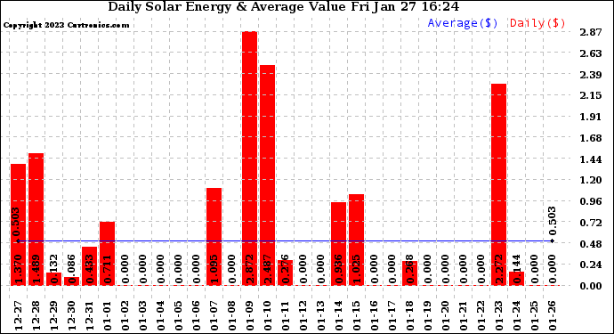Screen dimensions: 614x334
Task: Click the right average line diamond marker
Action: pos(552,240)
